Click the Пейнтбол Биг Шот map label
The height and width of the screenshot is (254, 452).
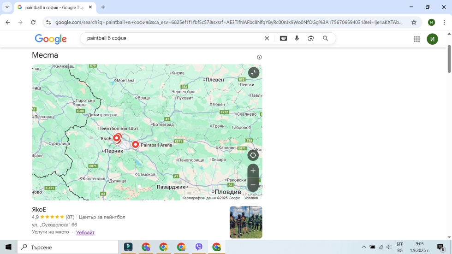coord(118,129)
